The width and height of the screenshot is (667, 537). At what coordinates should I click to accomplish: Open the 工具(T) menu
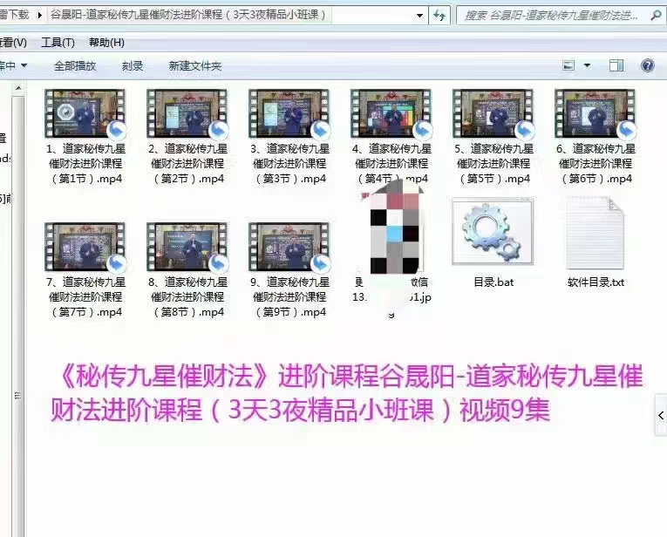point(58,43)
